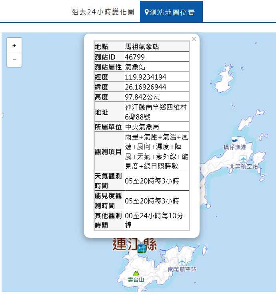The image size is (276, 295).
Task: Select 中央氣象局 organization cell
Action: click(x=157, y=127)
